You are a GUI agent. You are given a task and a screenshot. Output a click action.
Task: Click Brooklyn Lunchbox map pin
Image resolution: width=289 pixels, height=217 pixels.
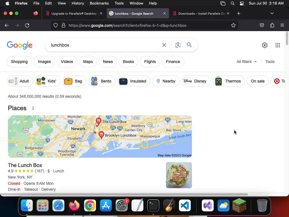[101, 135]
